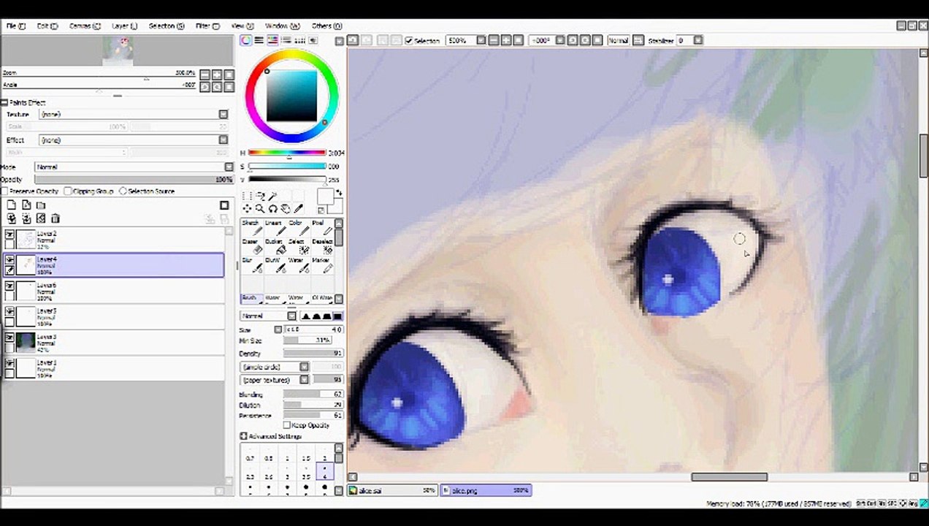Viewport: 929px width, 526px height.
Task: Select the magic wand tool
Action: 272,196
